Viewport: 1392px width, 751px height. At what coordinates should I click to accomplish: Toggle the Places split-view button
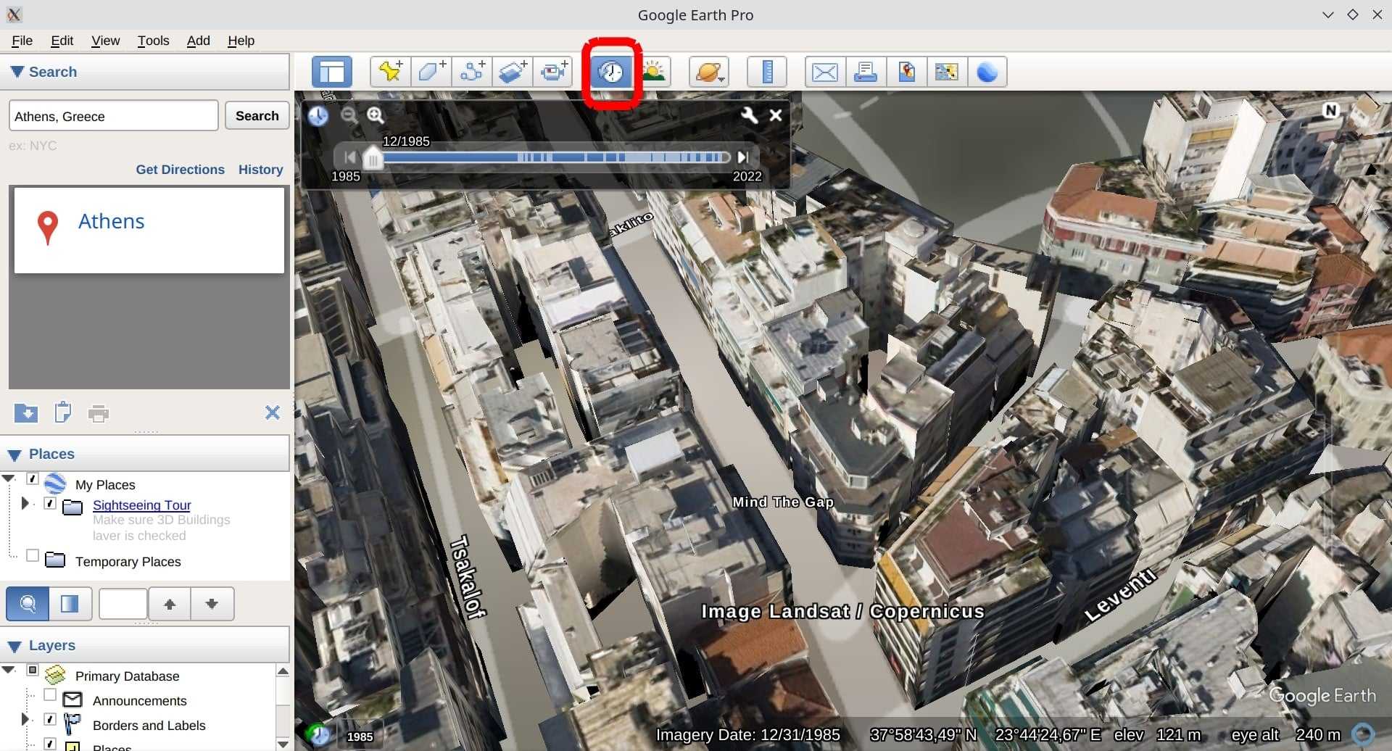click(70, 604)
